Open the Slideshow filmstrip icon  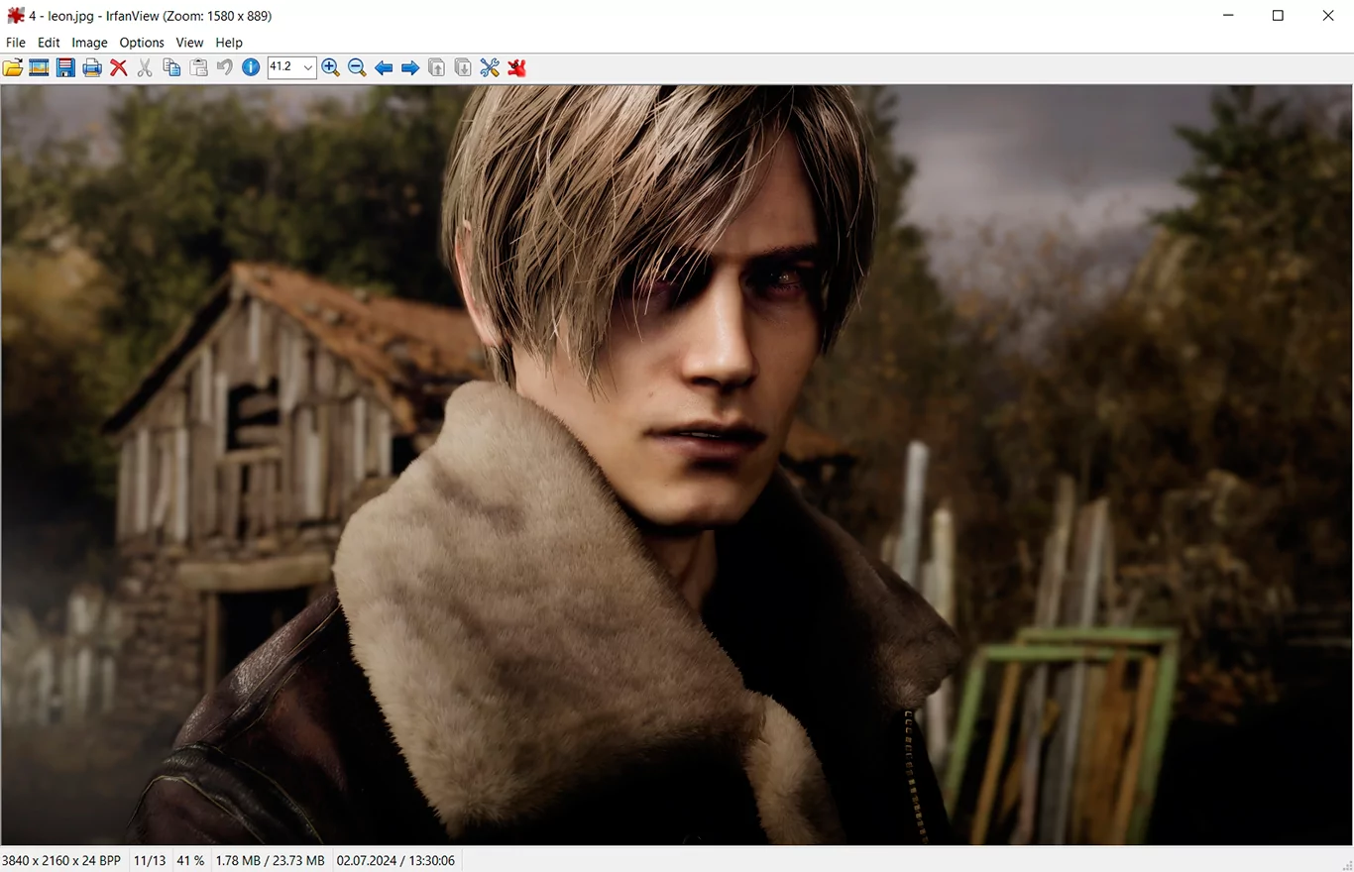click(x=40, y=67)
